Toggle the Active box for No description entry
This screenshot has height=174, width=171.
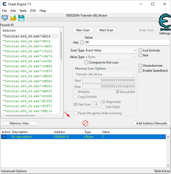(4, 137)
